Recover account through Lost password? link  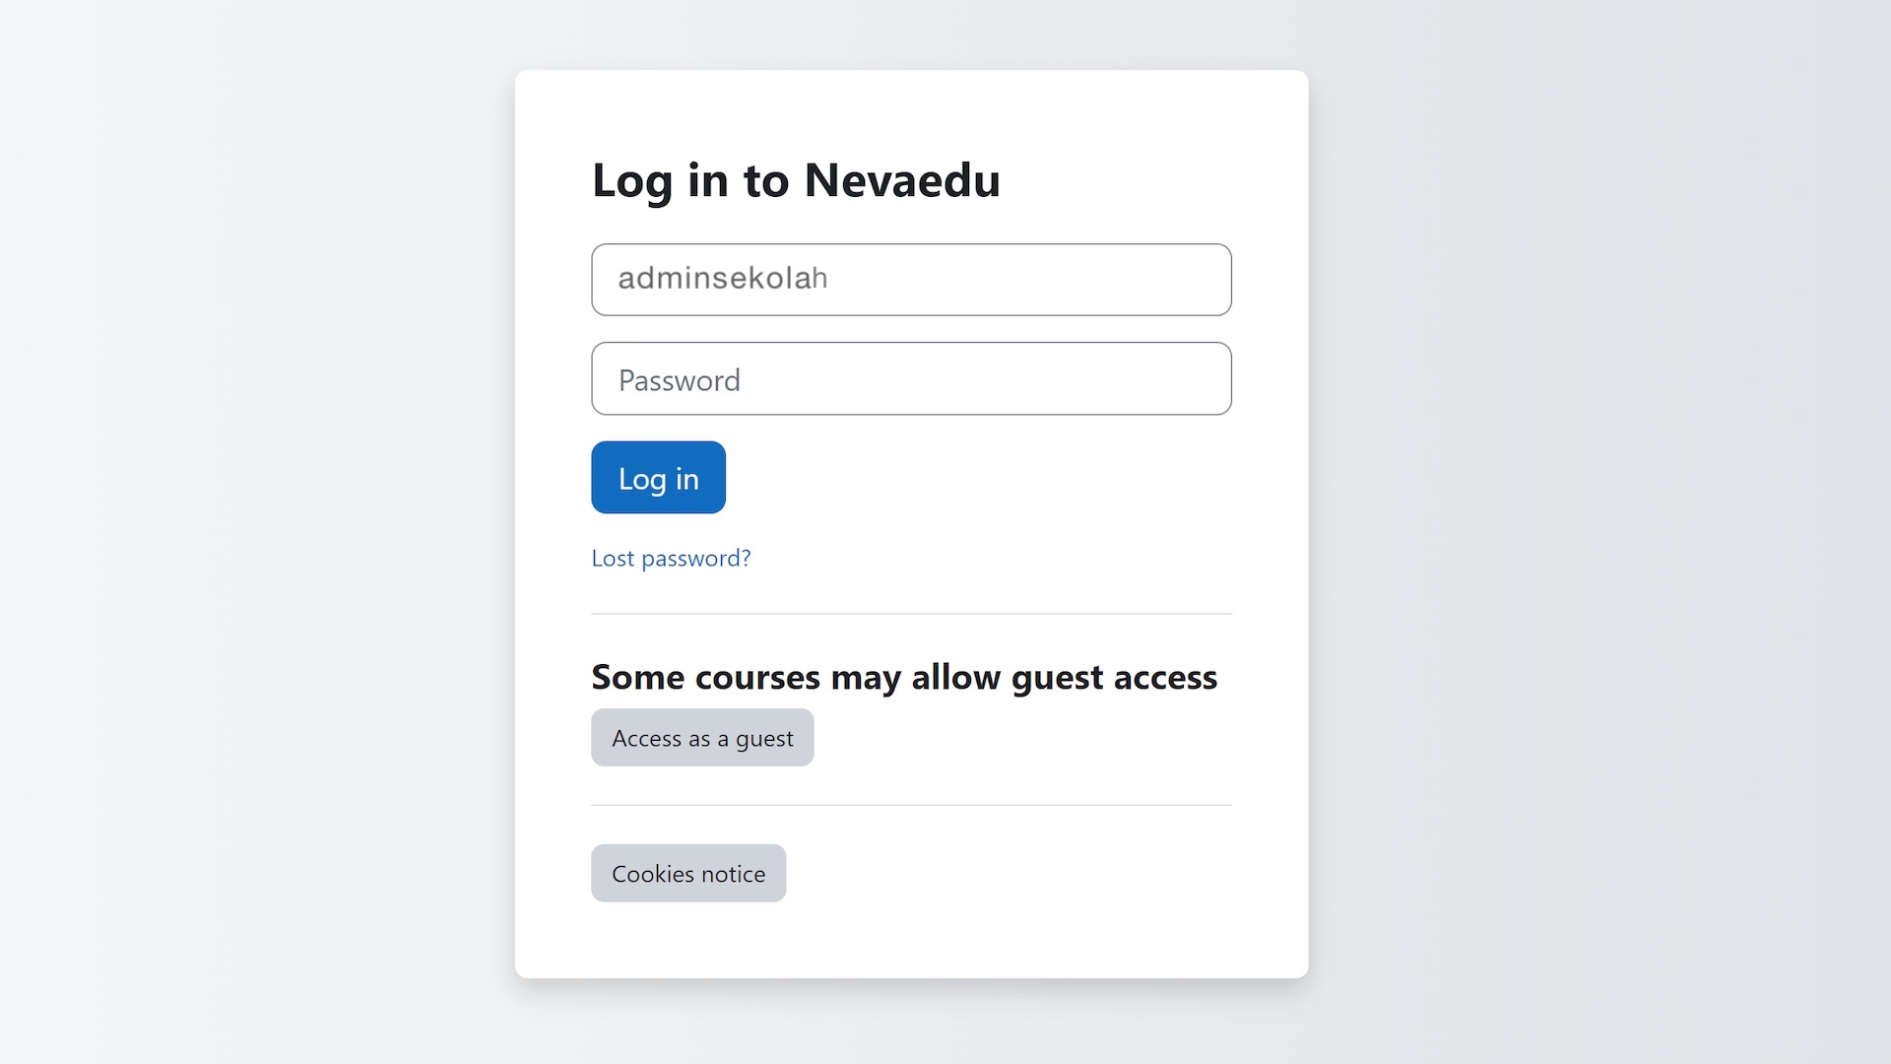pos(671,558)
